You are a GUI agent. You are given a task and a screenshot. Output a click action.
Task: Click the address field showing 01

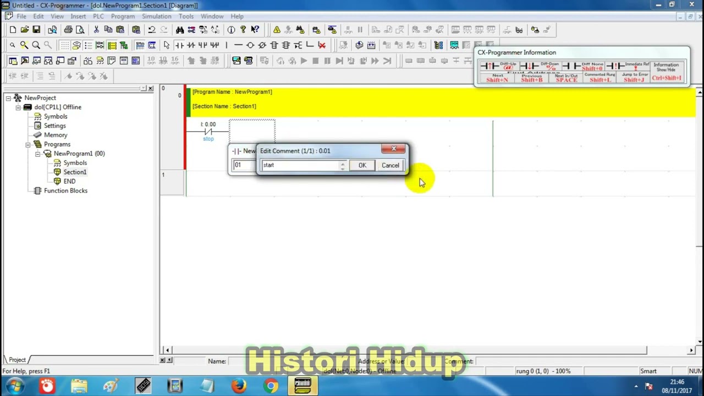click(x=244, y=165)
